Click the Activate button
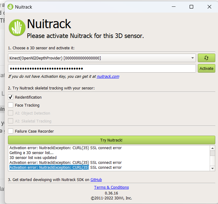The image size is (218, 204). pos(206,68)
